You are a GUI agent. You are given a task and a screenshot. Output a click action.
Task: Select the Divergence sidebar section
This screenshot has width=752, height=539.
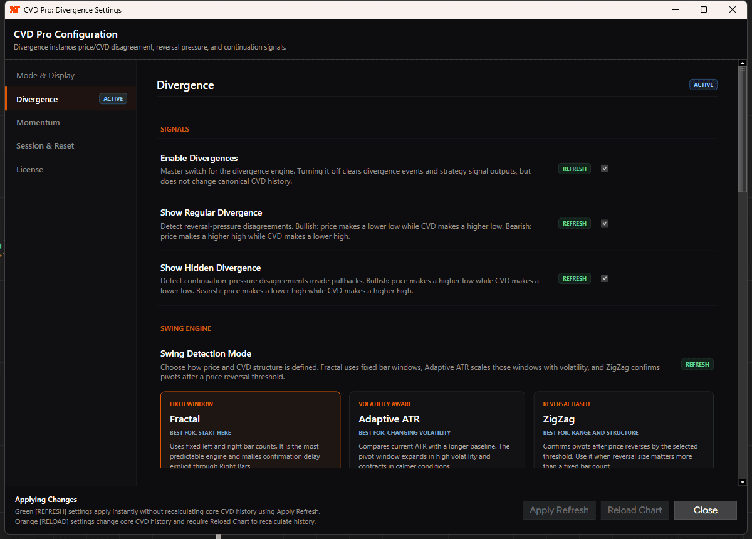coord(70,99)
